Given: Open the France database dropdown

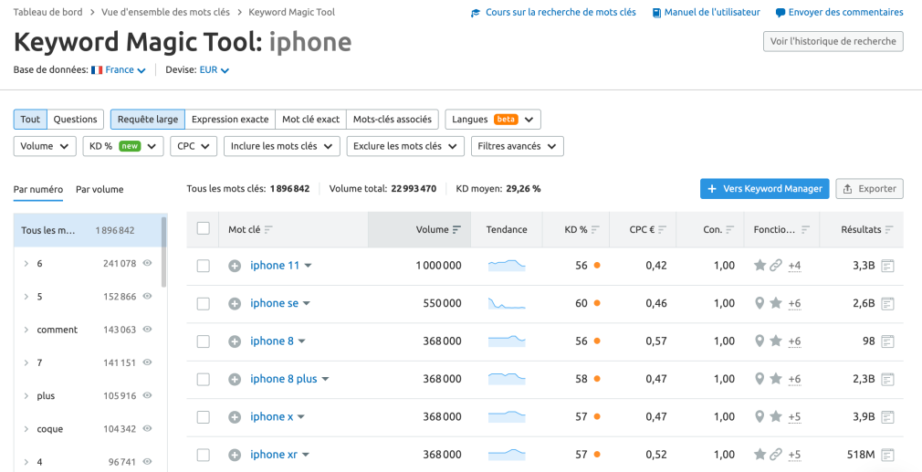Looking at the screenshot, I should 119,70.
